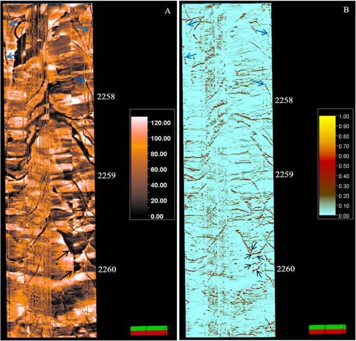This screenshot has height=341, width=356.
Task: Click the 100.00 color scale value
Action: (161, 139)
